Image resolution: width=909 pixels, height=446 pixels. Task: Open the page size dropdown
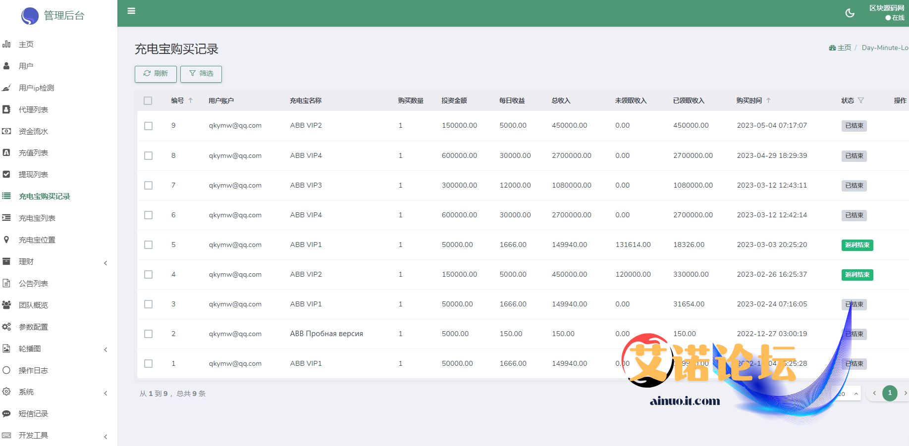click(x=848, y=394)
